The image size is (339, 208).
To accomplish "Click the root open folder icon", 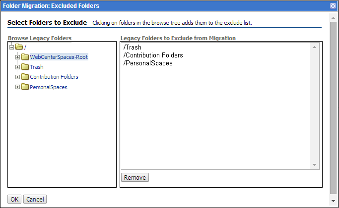I will coord(19,47).
